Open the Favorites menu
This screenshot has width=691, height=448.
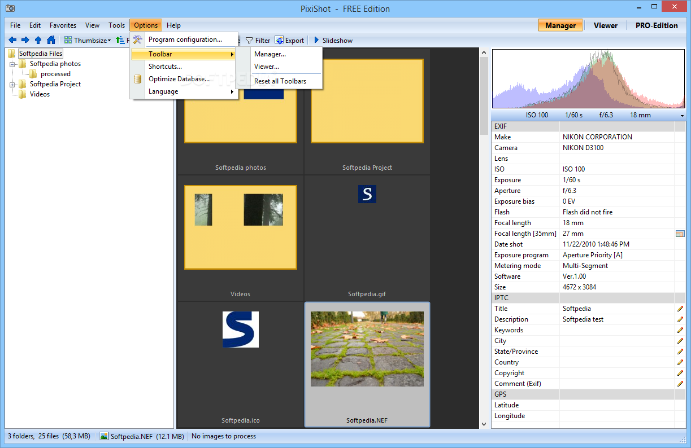[63, 25]
